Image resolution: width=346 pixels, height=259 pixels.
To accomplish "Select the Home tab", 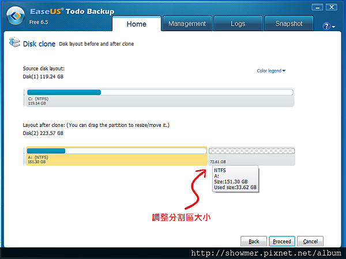I will point(137,24).
